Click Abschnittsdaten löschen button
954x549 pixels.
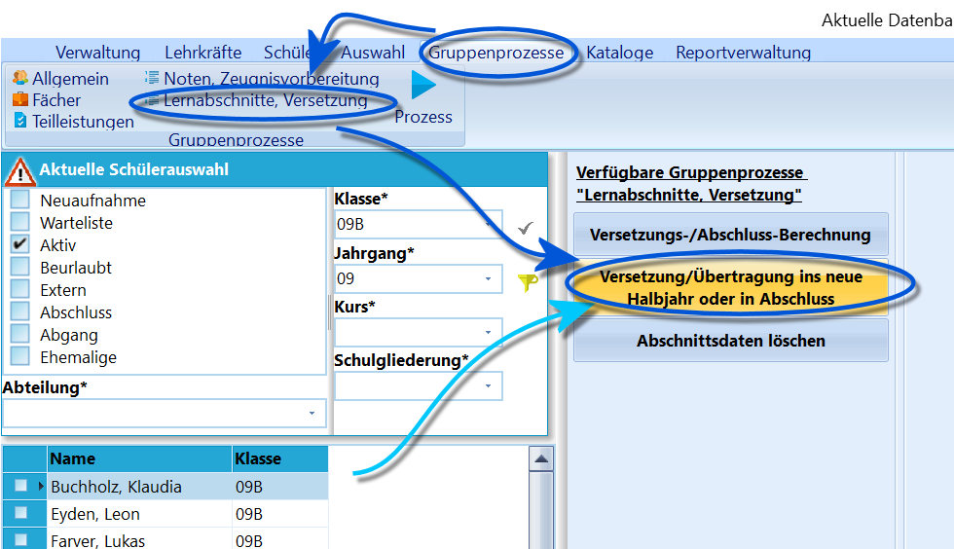(731, 341)
